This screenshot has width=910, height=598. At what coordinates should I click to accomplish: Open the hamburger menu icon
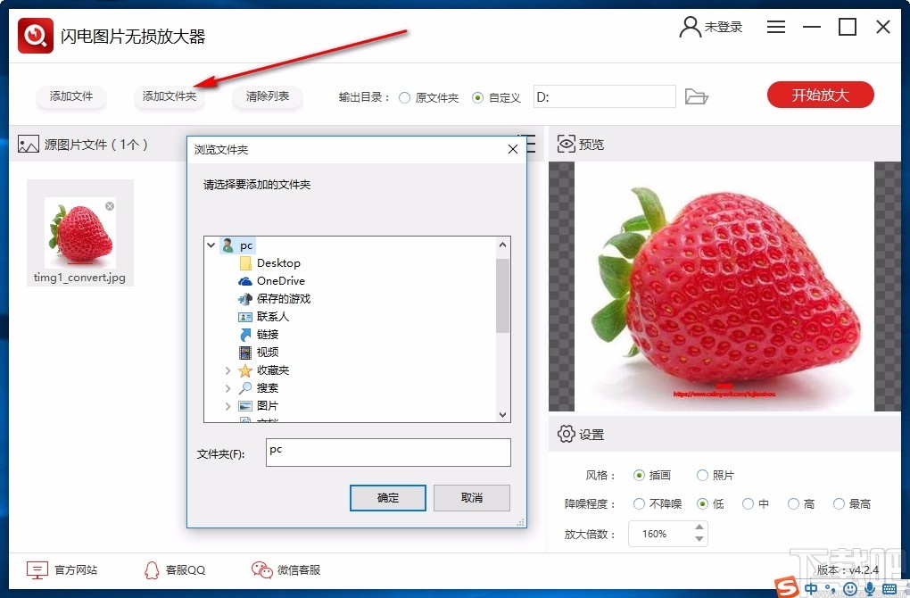(776, 27)
